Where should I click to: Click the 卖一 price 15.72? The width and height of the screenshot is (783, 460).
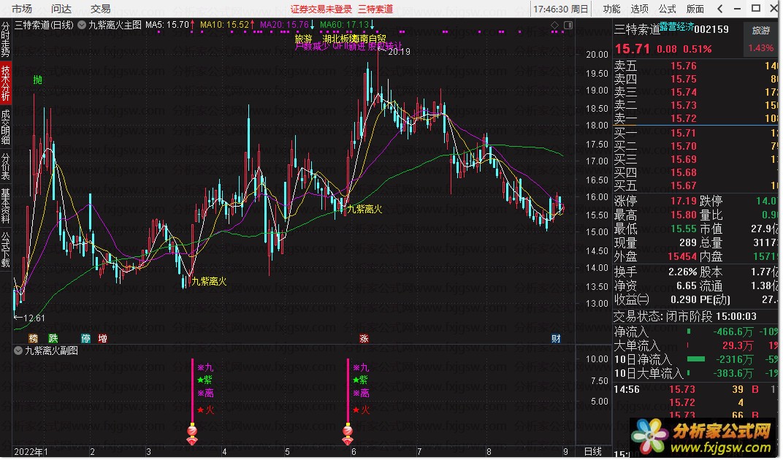pyautogui.click(x=683, y=118)
